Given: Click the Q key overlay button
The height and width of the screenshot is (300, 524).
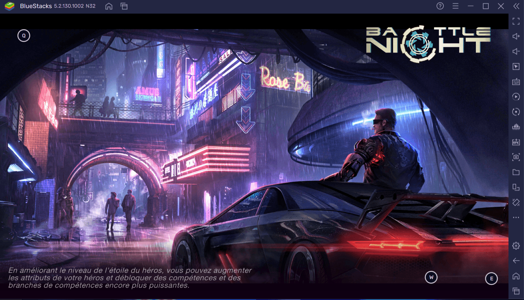Looking at the screenshot, I should pos(23,36).
